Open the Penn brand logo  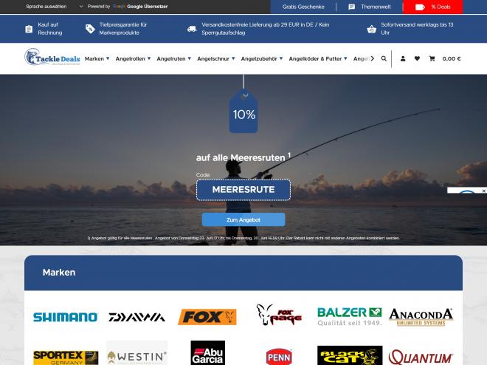point(279,357)
